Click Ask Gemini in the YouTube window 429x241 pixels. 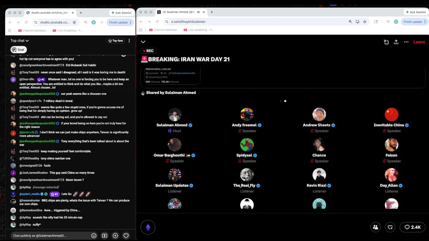121,13
